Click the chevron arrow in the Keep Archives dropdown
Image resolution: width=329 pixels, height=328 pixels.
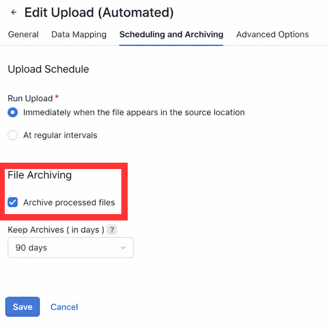point(123,247)
